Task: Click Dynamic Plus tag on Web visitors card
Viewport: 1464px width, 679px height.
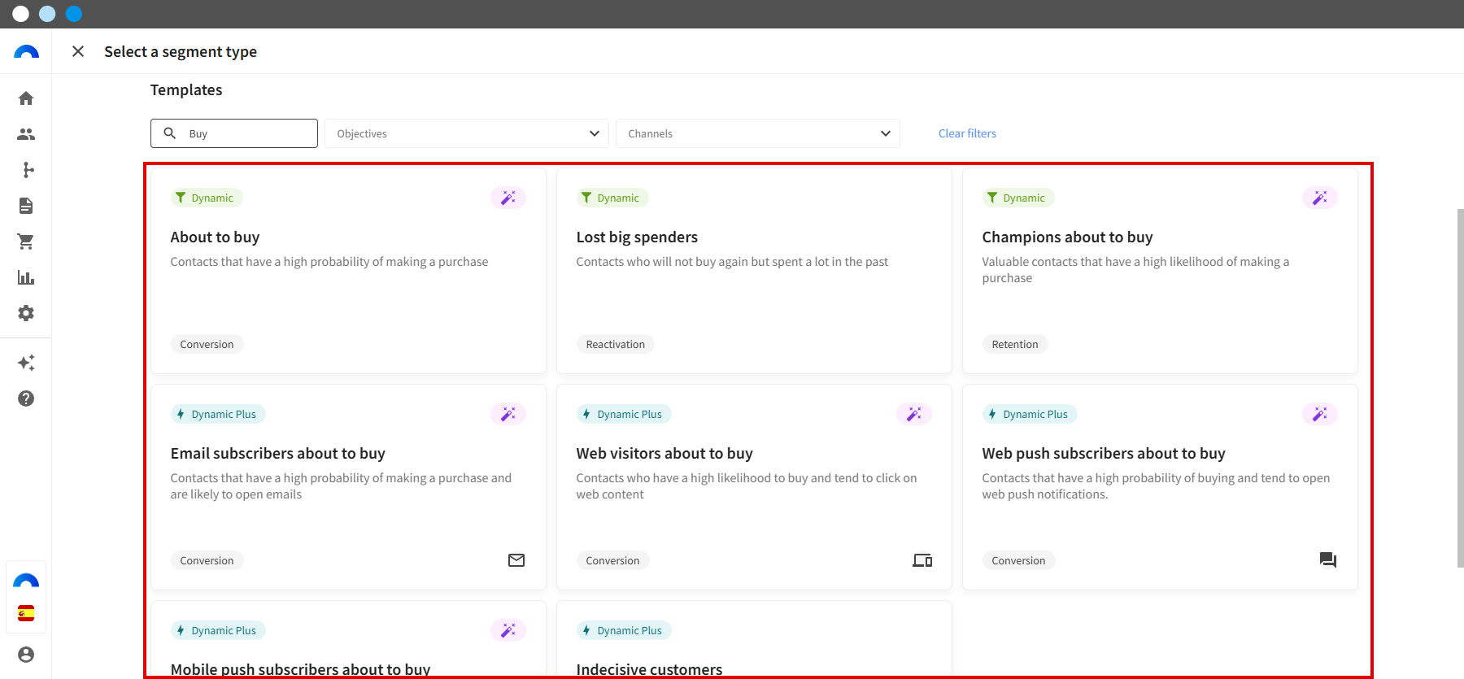Action: click(624, 414)
